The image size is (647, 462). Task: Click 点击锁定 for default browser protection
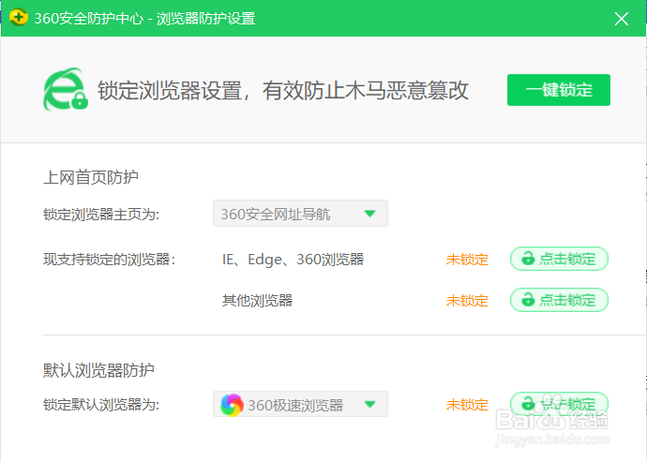559,403
